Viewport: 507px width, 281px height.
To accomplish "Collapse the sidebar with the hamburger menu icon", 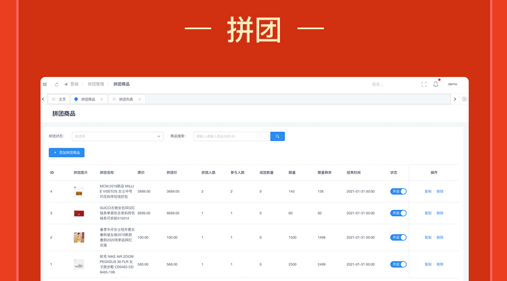I will click(x=45, y=84).
